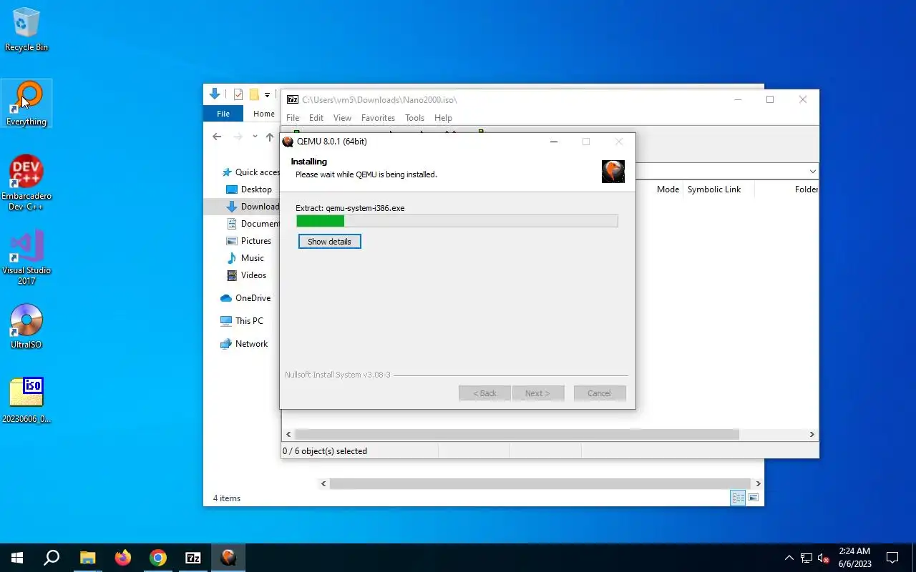The height and width of the screenshot is (572, 916).
Task: Sort by Symbolic Link column in 7-Zip
Action: pyautogui.click(x=714, y=189)
